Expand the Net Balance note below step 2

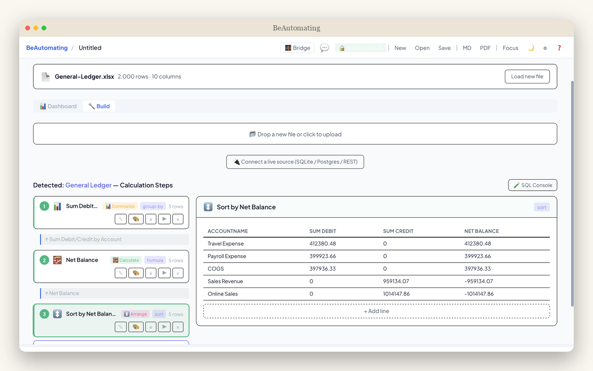pos(115,293)
